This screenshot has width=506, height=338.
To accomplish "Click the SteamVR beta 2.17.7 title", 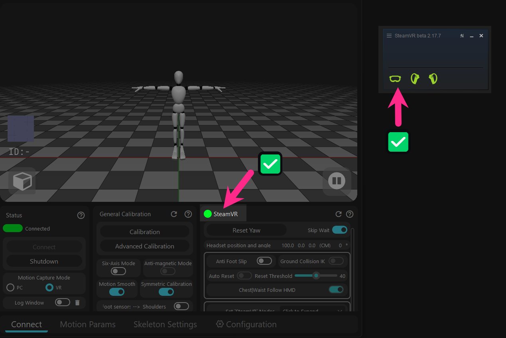I will pyautogui.click(x=418, y=35).
